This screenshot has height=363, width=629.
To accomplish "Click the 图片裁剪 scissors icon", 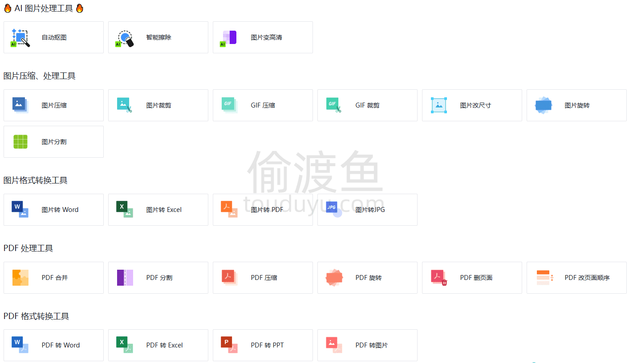I will pyautogui.click(x=125, y=105).
